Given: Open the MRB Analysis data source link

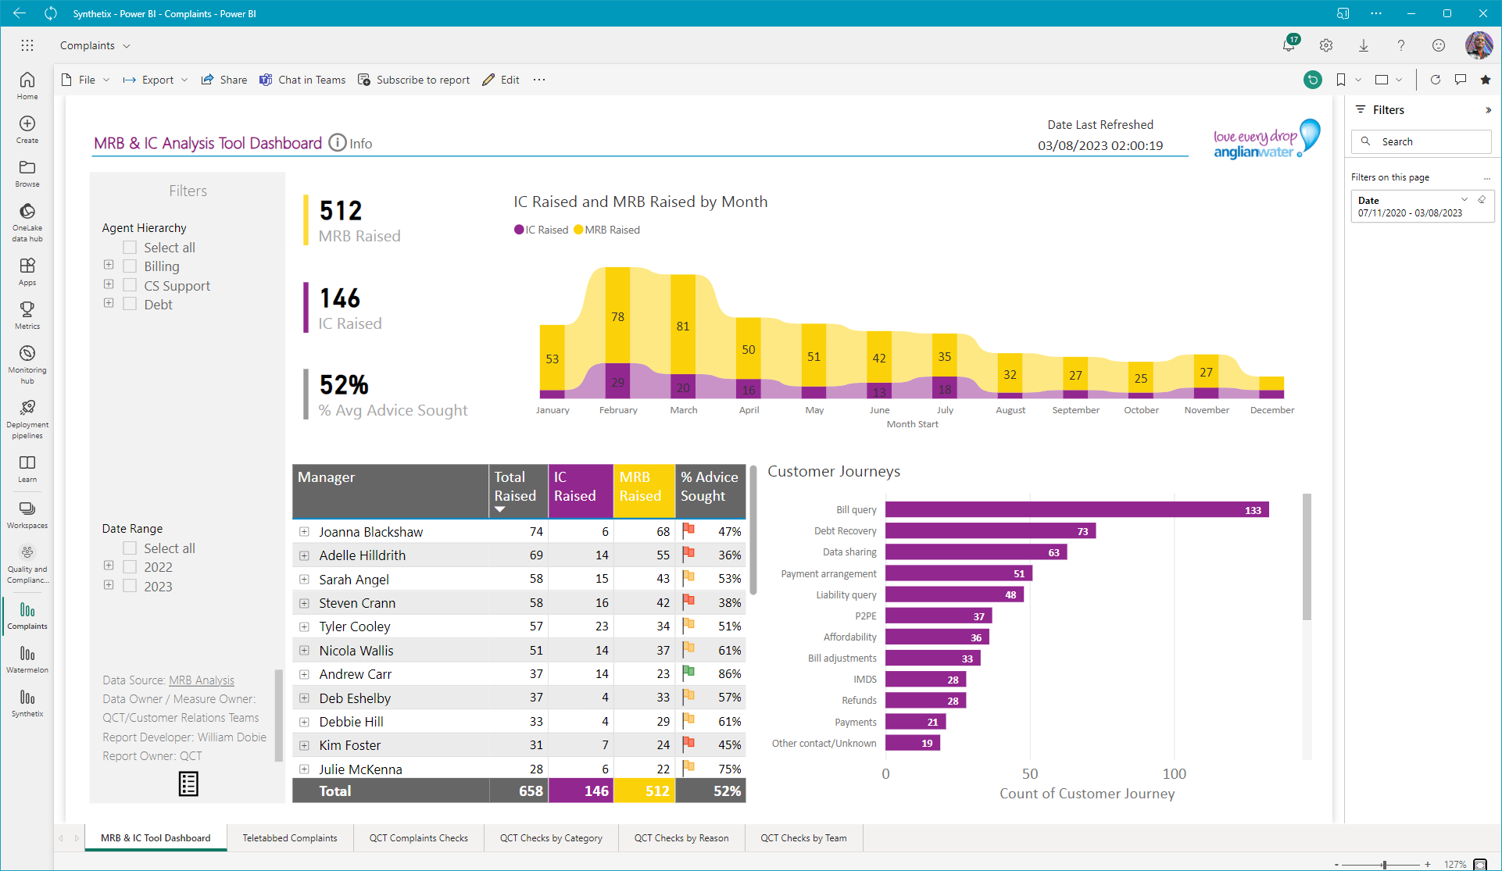Looking at the screenshot, I should coord(202,680).
